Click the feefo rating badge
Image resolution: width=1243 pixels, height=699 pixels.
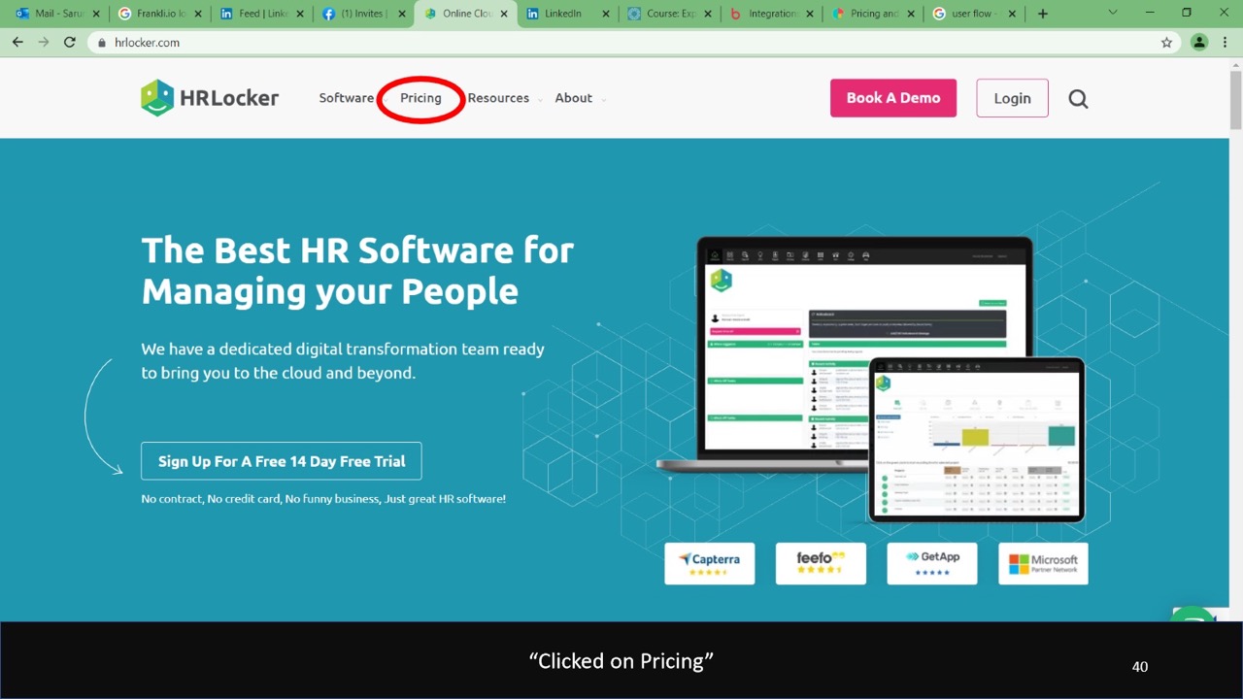click(821, 563)
